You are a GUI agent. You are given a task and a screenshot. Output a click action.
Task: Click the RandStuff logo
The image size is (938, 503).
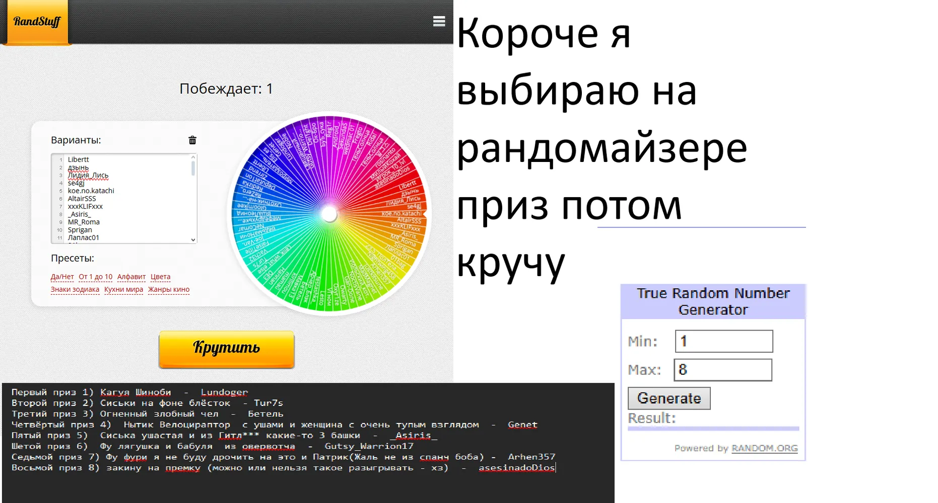point(37,22)
